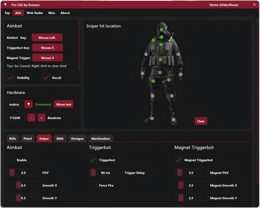Adjust the Trigger Delay slider
The height and width of the screenshot is (208, 260).
(106, 173)
